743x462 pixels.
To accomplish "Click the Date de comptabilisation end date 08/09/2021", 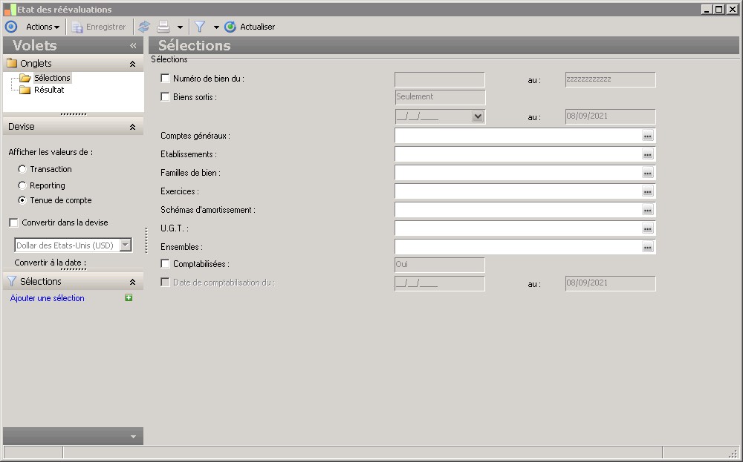I will (x=610, y=283).
